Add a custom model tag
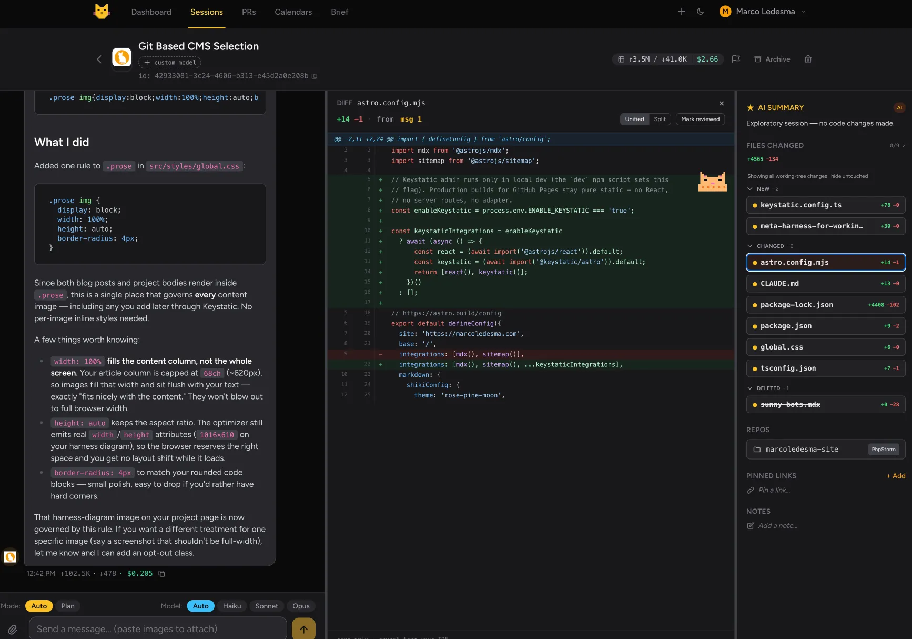This screenshot has height=639, width=912. pyautogui.click(x=170, y=63)
